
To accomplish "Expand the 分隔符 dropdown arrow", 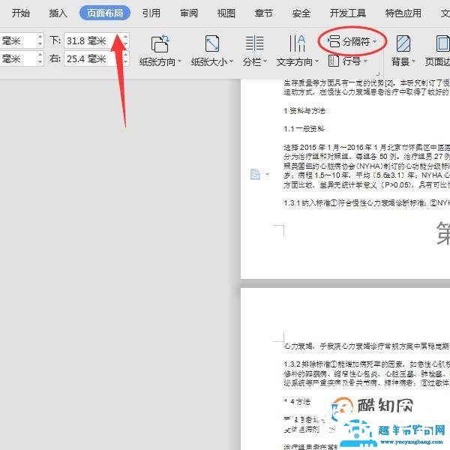I will point(375,42).
